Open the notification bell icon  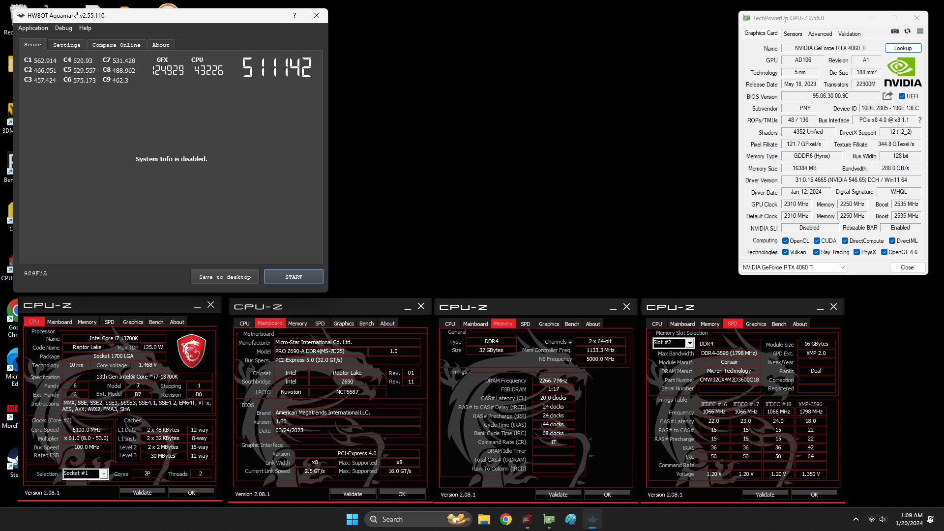[x=931, y=519]
